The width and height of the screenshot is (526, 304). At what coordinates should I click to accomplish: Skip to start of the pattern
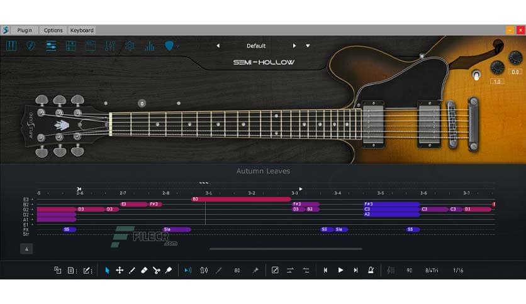325,270
